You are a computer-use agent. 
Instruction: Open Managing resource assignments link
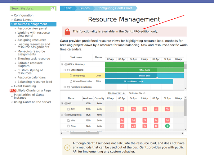[x=31, y=53]
